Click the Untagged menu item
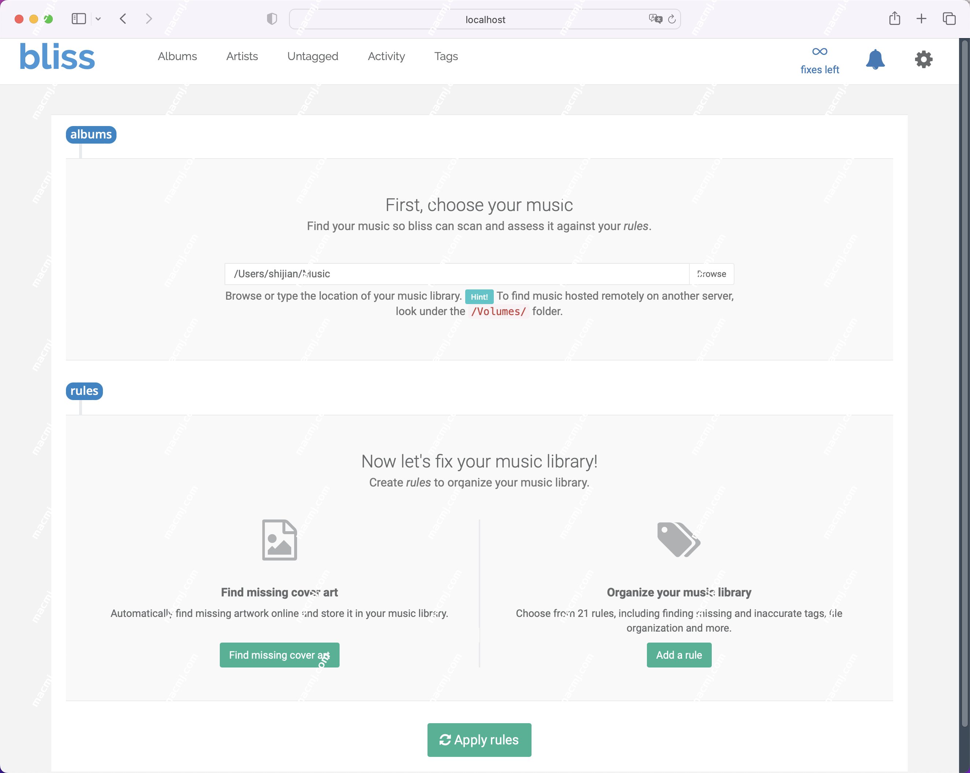970x773 pixels. pyautogui.click(x=313, y=56)
